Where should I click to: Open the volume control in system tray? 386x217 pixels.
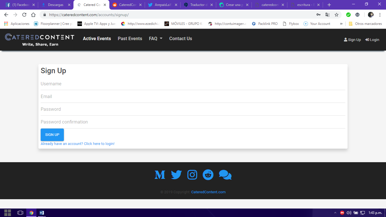click(x=349, y=213)
